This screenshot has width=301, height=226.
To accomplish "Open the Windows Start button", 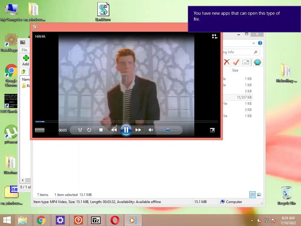I will [7, 220].
